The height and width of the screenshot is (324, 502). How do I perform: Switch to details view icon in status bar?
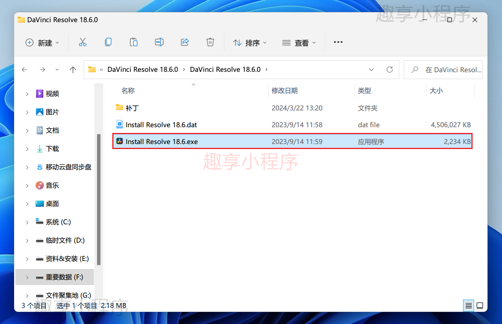click(x=468, y=306)
